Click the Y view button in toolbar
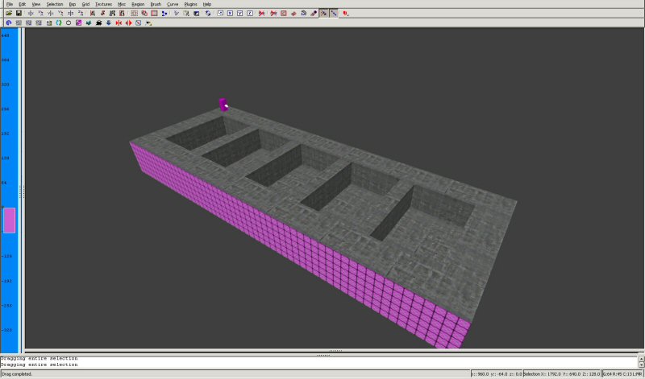645x379 pixels. (240, 13)
